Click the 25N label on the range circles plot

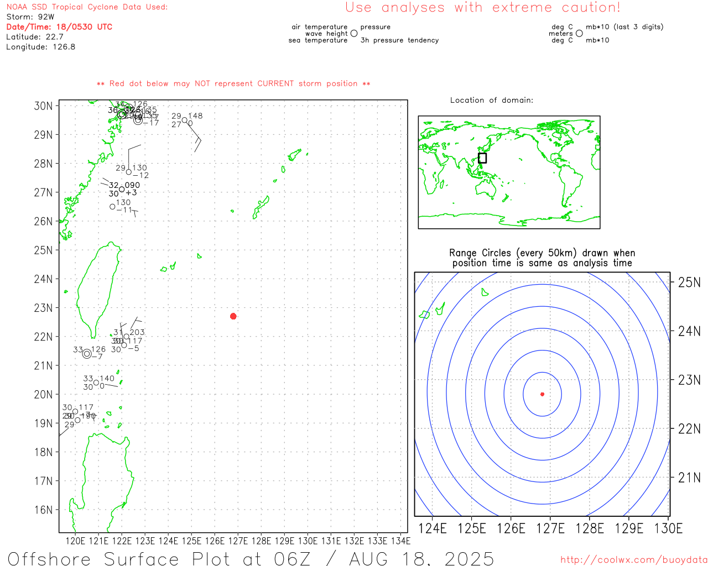click(689, 282)
